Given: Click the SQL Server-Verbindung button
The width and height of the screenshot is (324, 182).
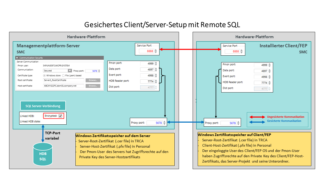Looking at the screenshot, I should (x=43, y=105).
